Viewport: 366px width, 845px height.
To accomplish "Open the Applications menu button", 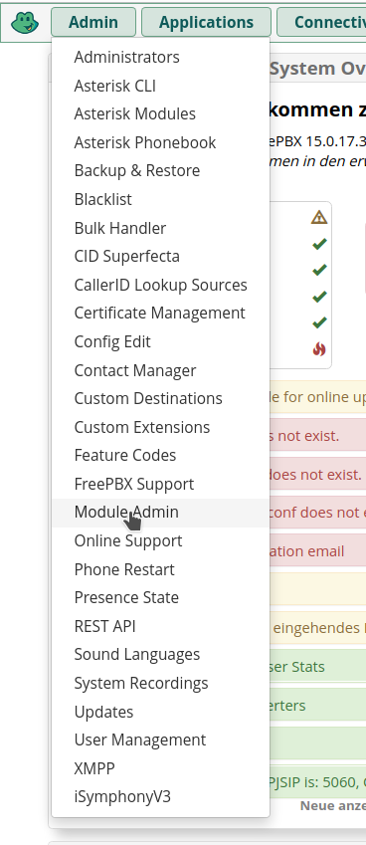I will click(x=206, y=22).
